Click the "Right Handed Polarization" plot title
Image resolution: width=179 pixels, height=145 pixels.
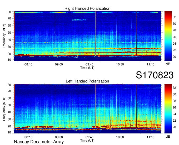pos(87,8)
